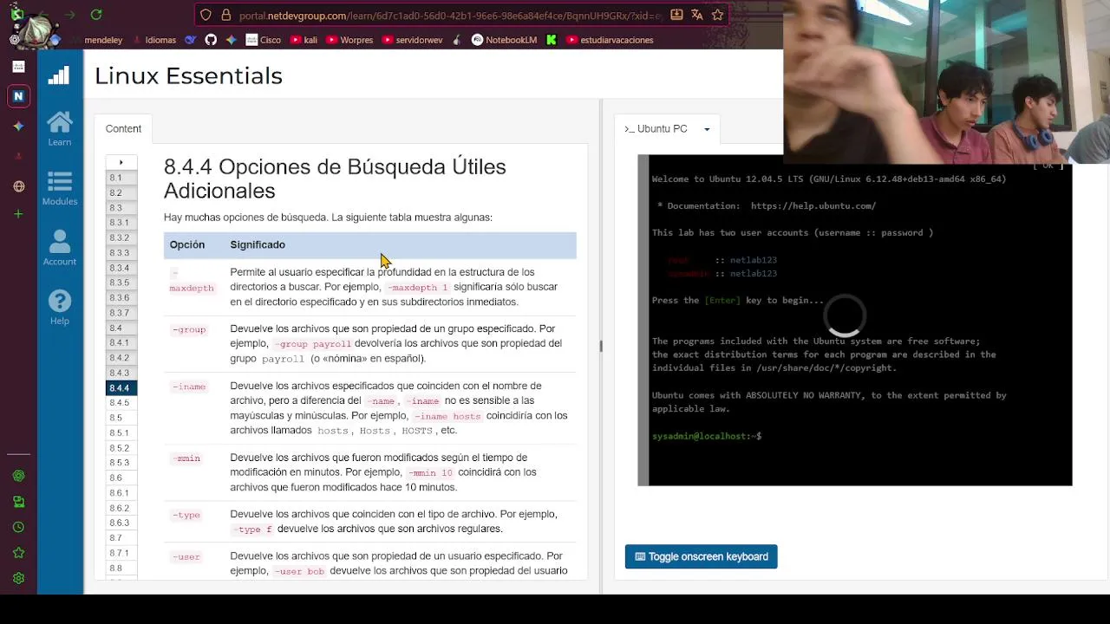
Task: Go to section 8.6.2
Action: pos(121,508)
